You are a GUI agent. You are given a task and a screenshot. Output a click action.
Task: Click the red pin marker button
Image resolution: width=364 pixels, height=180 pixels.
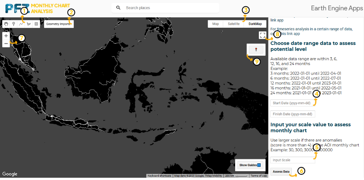tap(256, 50)
